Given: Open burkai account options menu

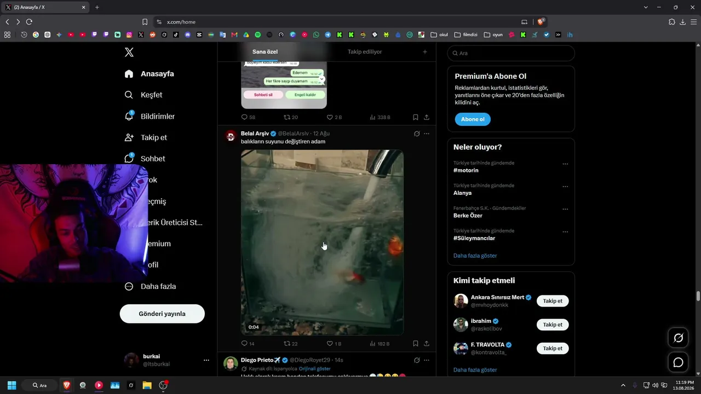Looking at the screenshot, I should click(206, 360).
